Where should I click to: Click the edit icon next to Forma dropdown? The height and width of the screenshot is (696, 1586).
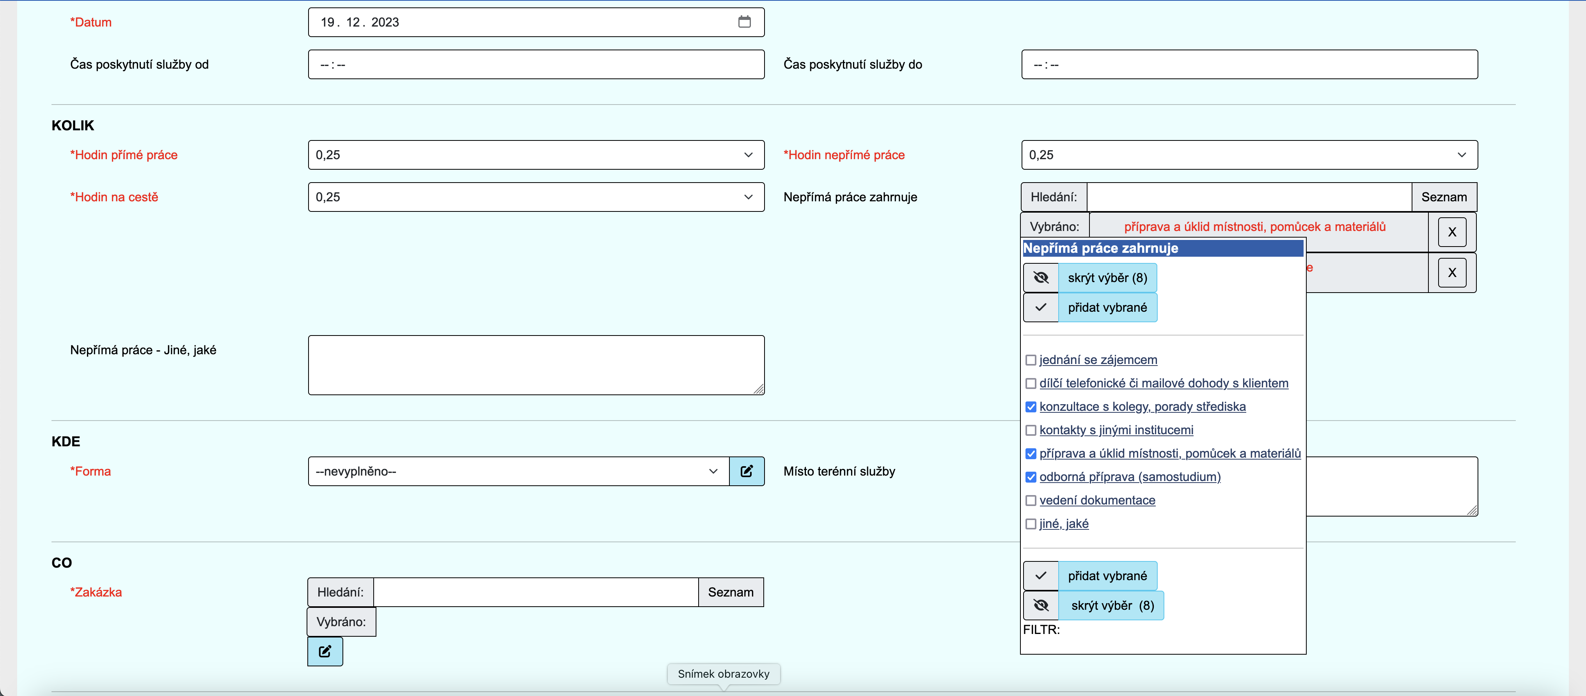[746, 471]
